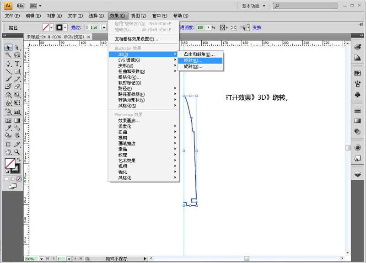Screen dimensions: 366x263
Task: Select the Rotate tool
Action: click(8, 95)
